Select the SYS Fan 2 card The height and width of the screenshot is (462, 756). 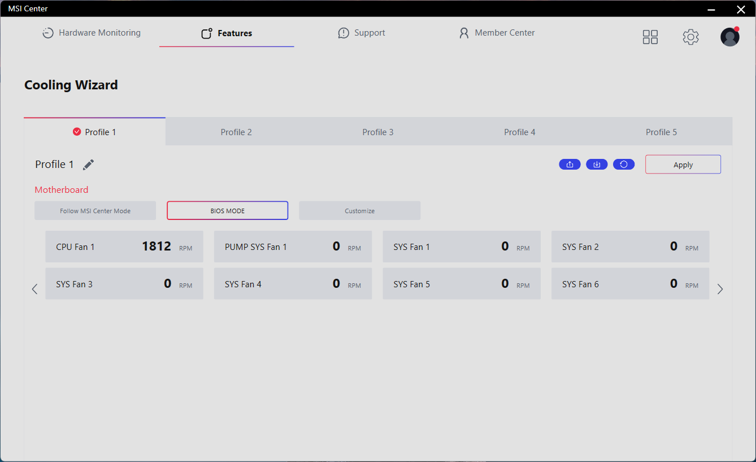(630, 247)
